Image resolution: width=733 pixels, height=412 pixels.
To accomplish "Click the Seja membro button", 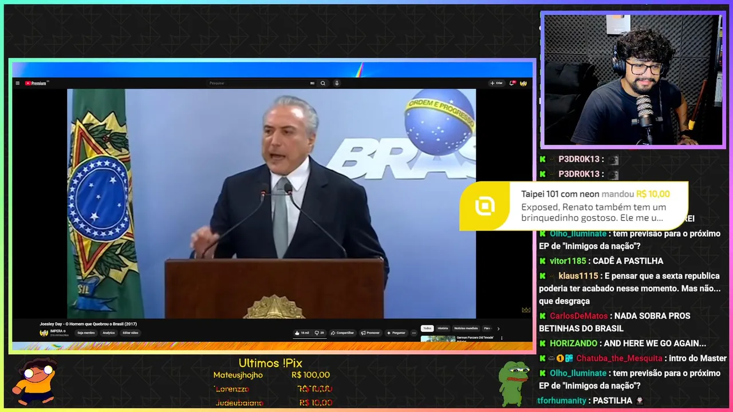I will click(86, 332).
